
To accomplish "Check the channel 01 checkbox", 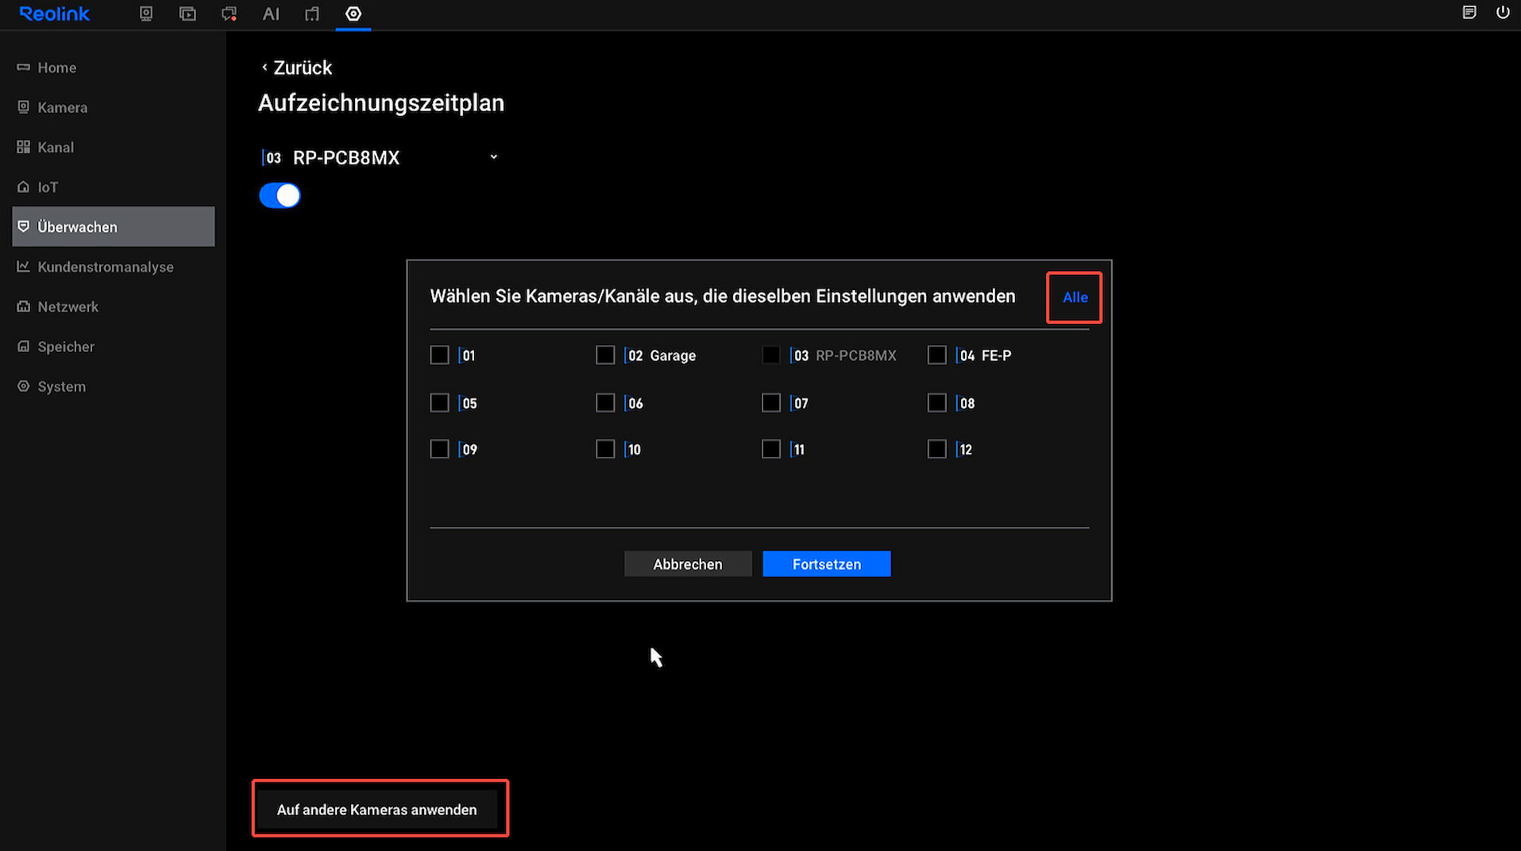I will 439,355.
